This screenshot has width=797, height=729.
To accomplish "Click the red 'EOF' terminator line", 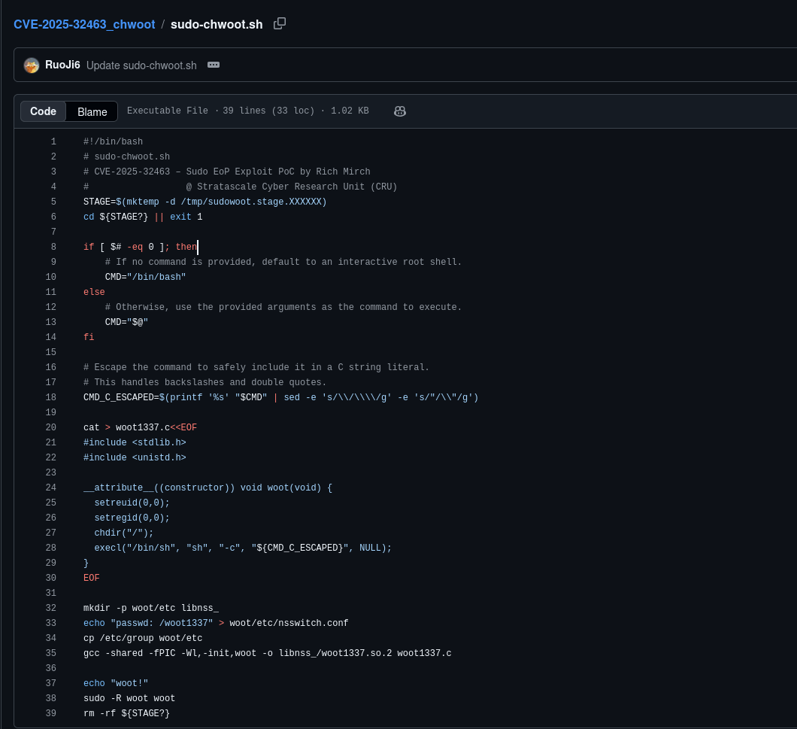I will pyautogui.click(x=92, y=578).
